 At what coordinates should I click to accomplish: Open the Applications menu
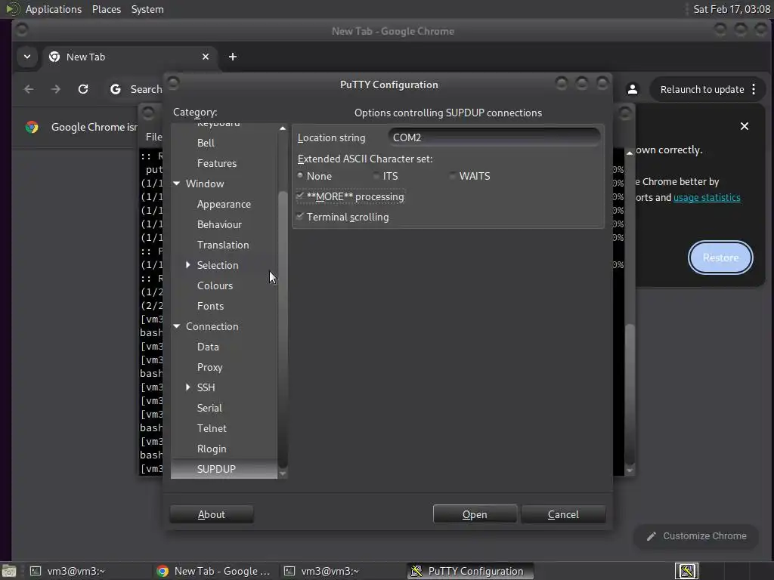54,9
